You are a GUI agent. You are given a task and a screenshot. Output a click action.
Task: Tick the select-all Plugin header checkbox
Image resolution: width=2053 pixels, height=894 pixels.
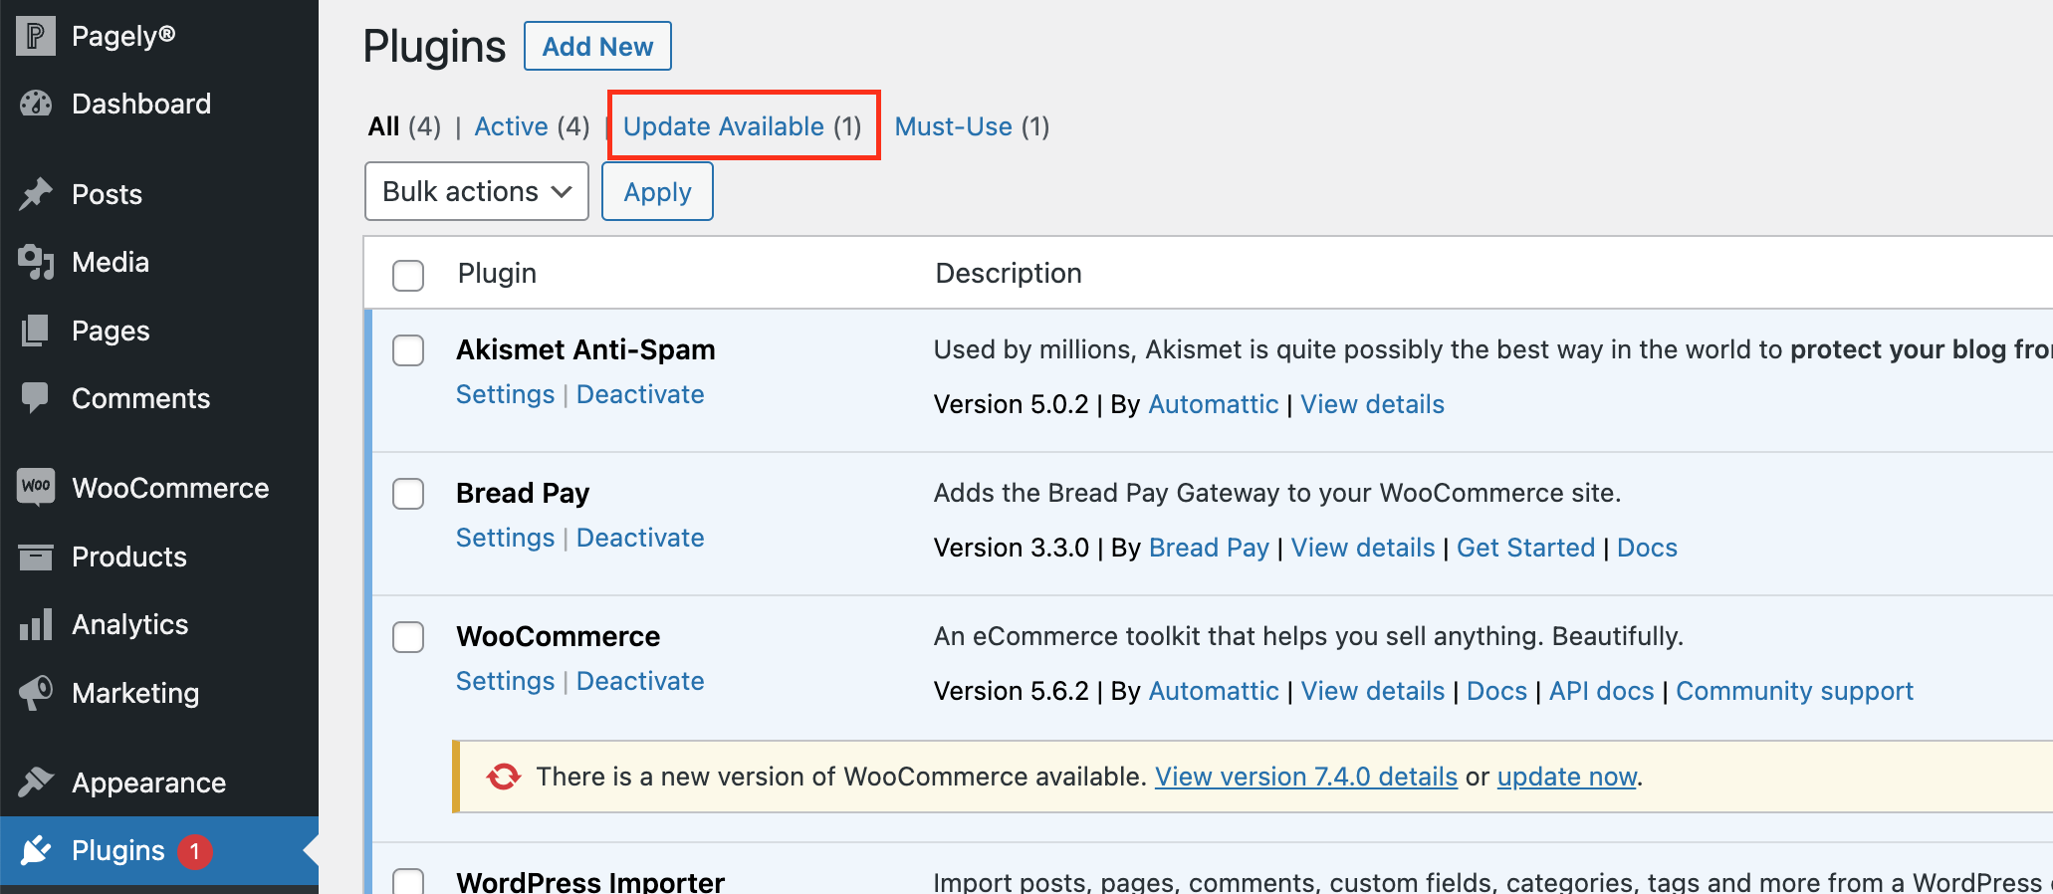408,275
